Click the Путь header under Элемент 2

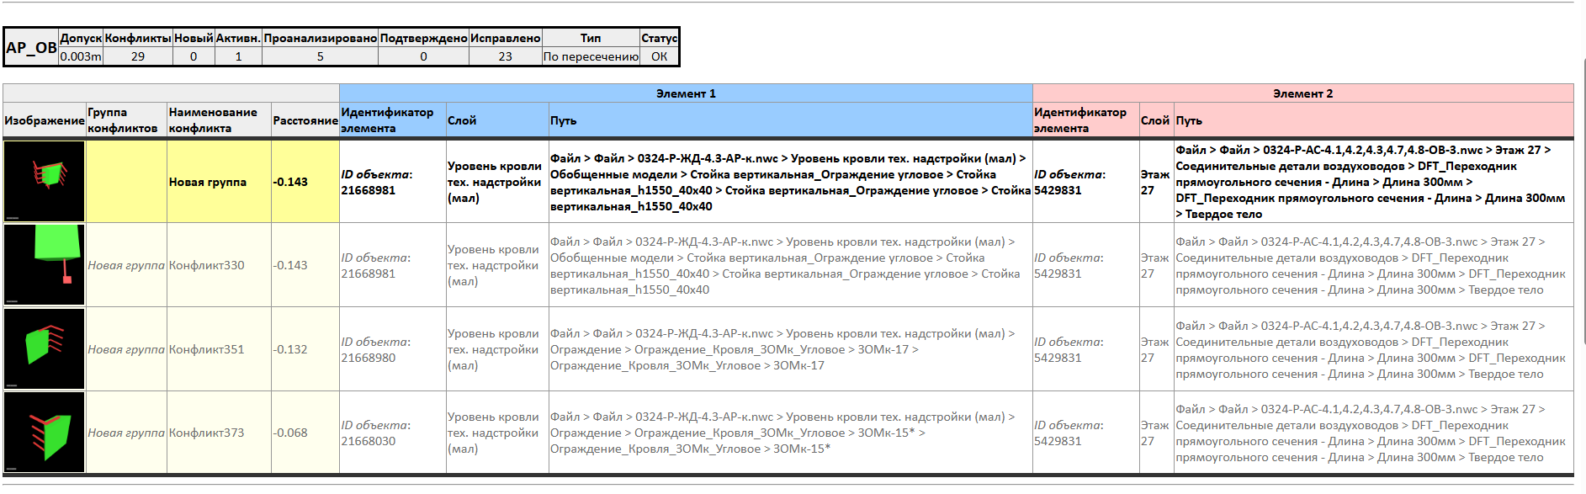(x=1373, y=120)
